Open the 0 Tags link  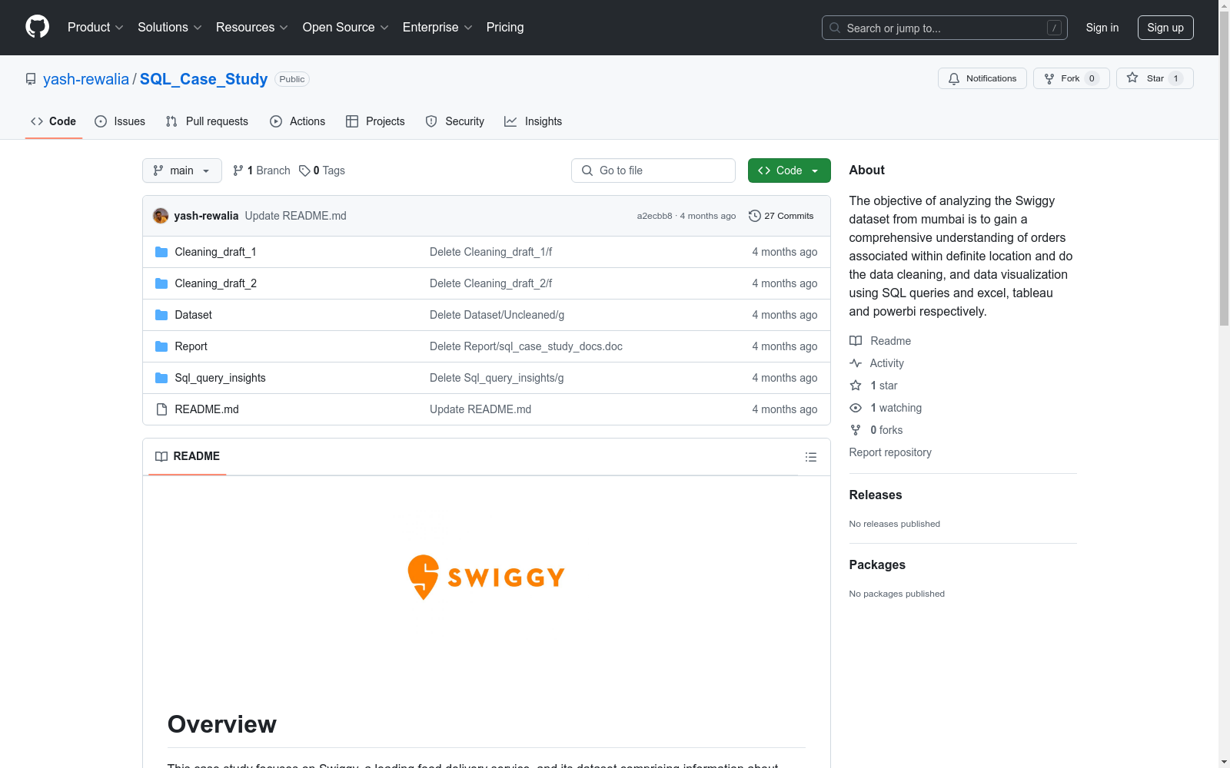pos(322,170)
